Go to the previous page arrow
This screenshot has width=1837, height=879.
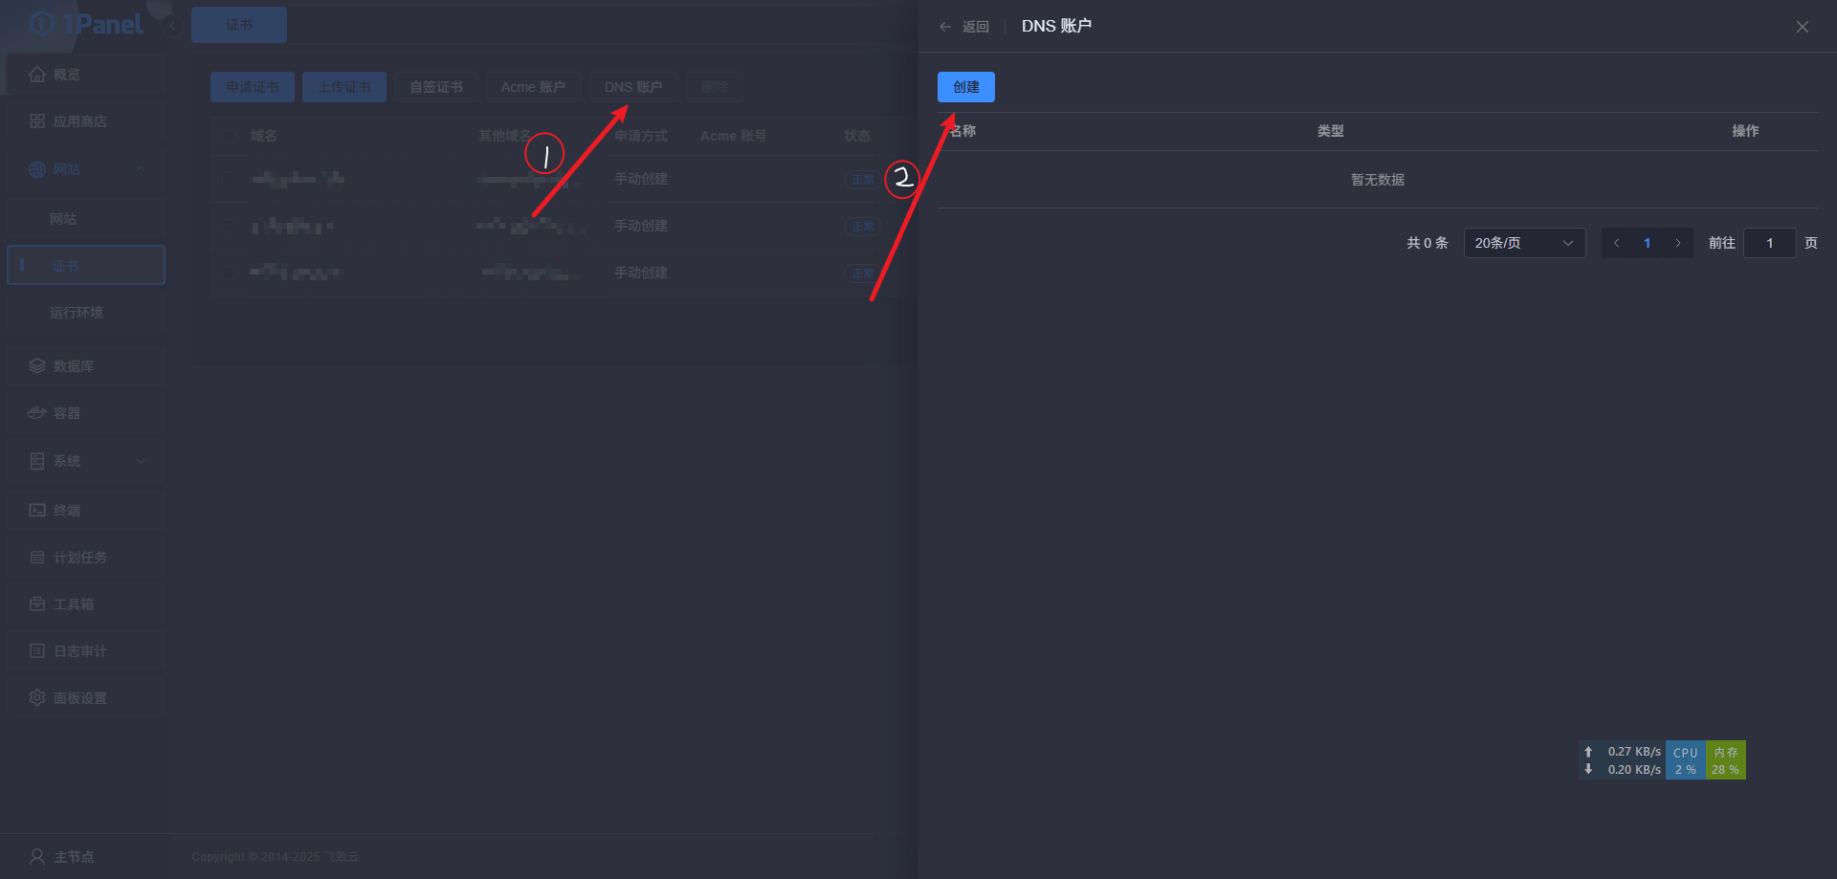click(1617, 243)
